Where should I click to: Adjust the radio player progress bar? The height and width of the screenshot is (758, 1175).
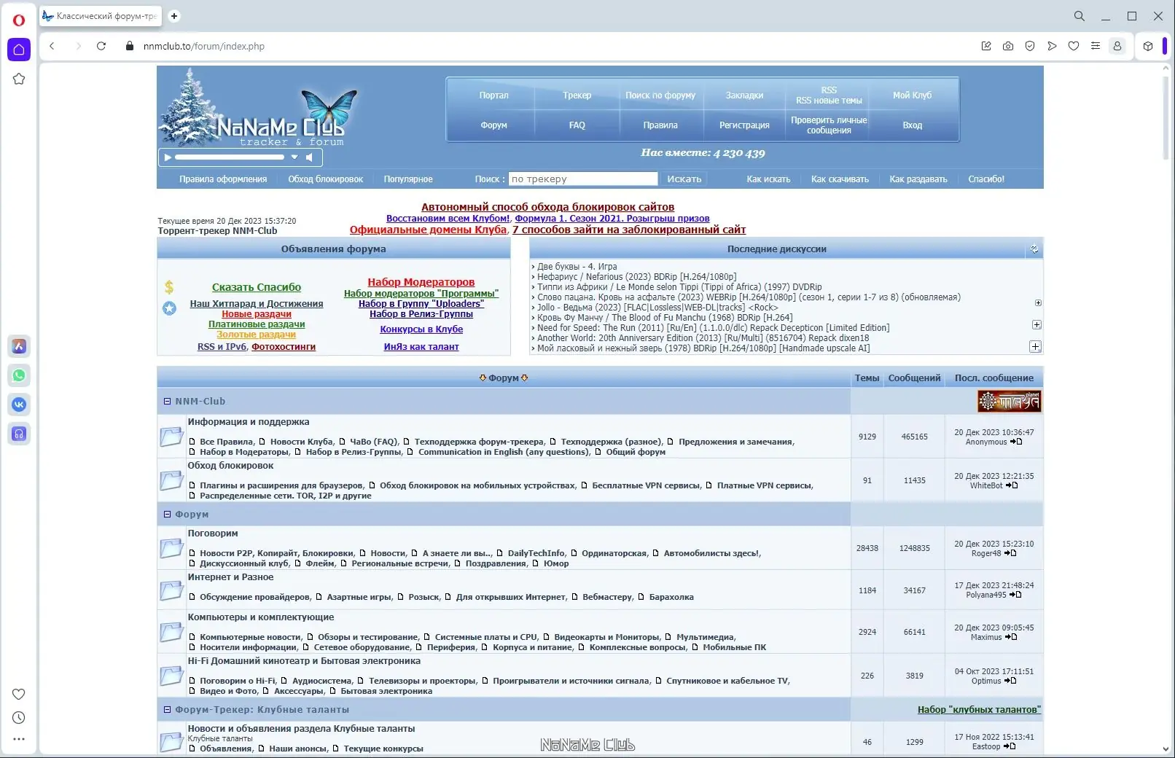click(230, 157)
